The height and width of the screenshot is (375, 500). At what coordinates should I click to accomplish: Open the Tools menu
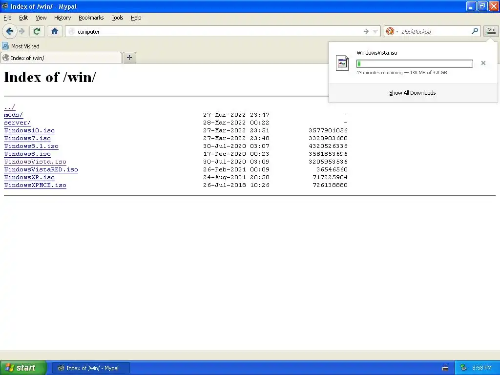pyautogui.click(x=117, y=18)
